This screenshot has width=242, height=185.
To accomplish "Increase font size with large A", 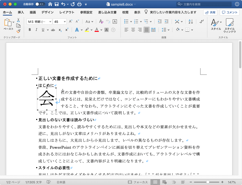I will (71, 22).
